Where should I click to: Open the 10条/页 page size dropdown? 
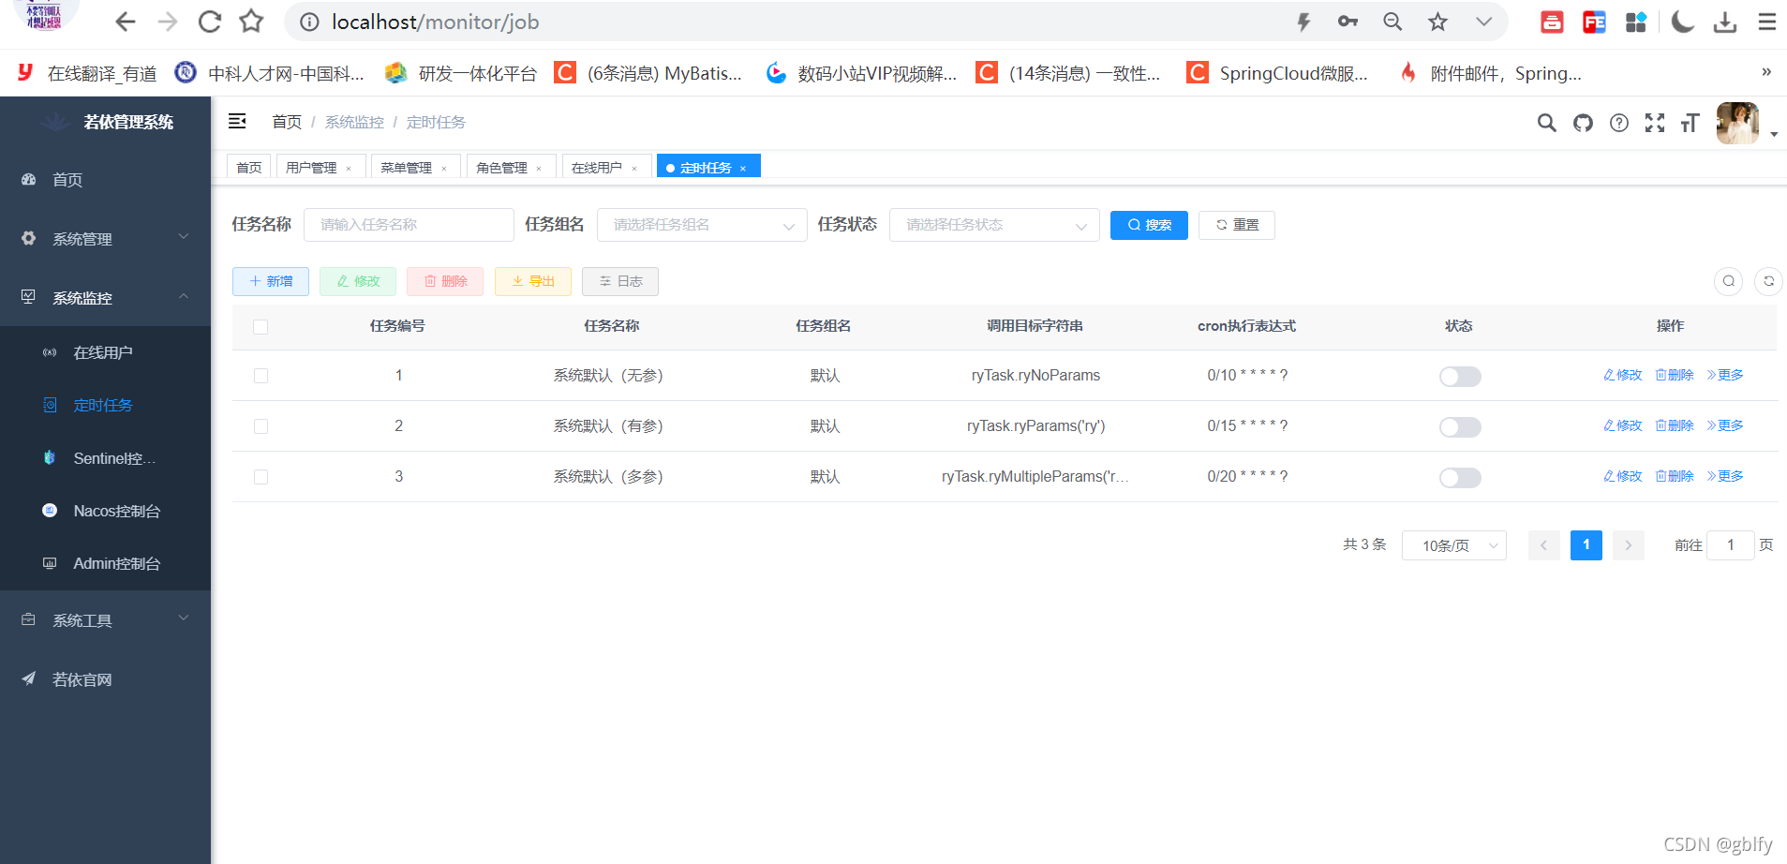[1453, 544]
